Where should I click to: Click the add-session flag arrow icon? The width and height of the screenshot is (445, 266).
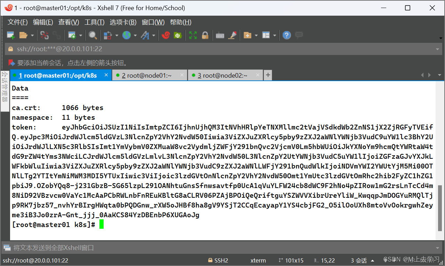pyautogui.click(x=11, y=63)
